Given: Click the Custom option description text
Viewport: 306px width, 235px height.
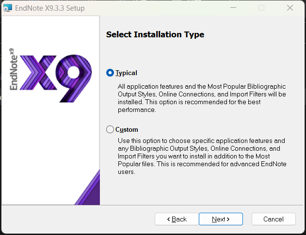Looking at the screenshot, I should (x=202, y=156).
